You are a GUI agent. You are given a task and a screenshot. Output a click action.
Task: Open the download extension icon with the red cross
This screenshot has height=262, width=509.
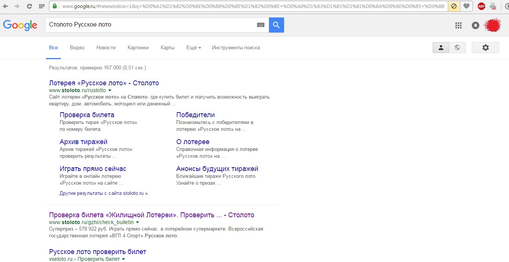493,6
